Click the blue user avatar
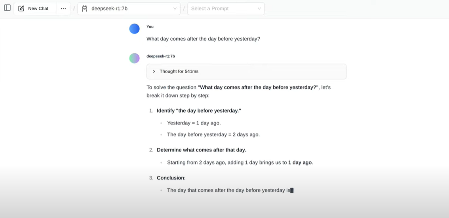This screenshot has height=218, width=449. point(134,29)
